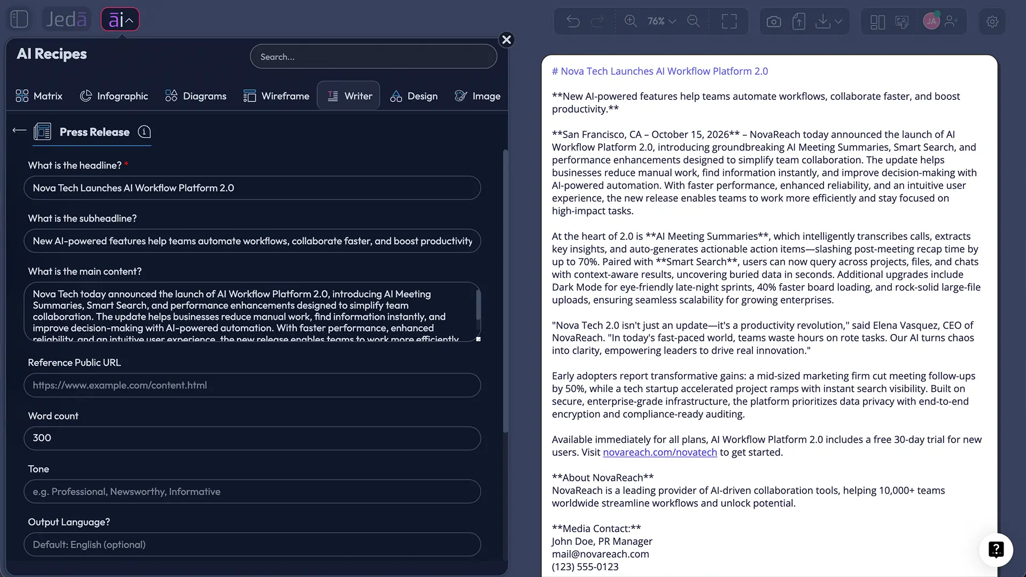Click the '(123) 555-0123' phone text
Viewport: 1026px width, 577px height.
[x=585, y=567]
